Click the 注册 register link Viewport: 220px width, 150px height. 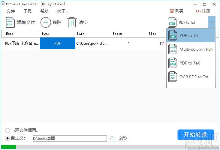tap(206, 11)
